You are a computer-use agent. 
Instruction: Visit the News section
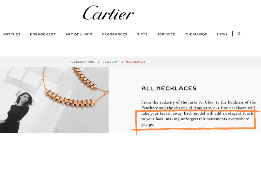pos(222,34)
